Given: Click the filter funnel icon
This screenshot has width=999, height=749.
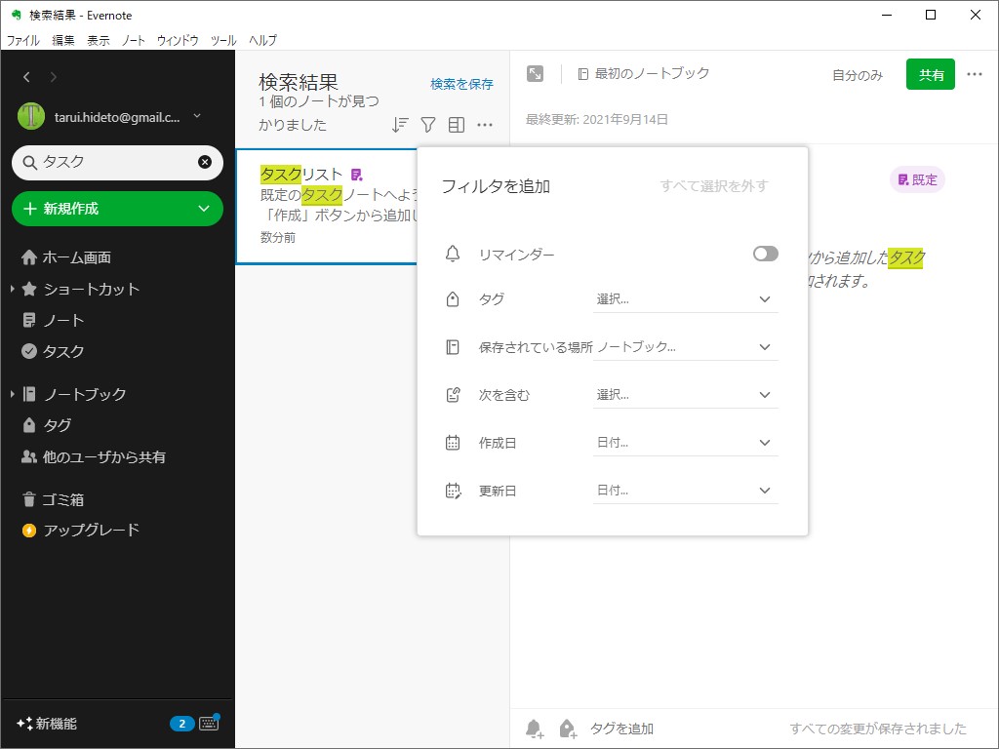Looking at the screenshot, I should tap(427, 124).
